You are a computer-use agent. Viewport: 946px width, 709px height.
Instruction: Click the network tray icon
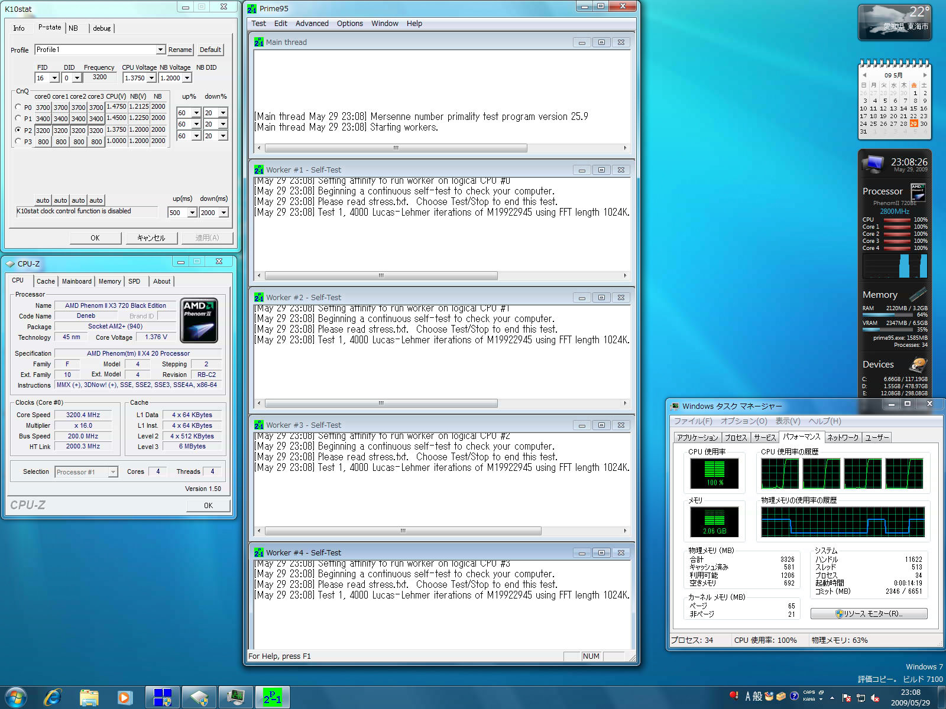(x=861, y=698)
